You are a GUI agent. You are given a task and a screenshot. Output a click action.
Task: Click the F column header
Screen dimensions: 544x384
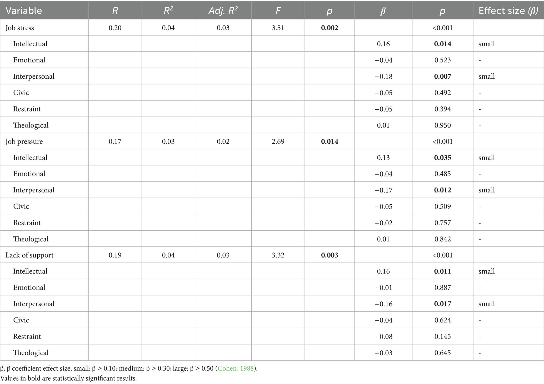pos(278,11)
